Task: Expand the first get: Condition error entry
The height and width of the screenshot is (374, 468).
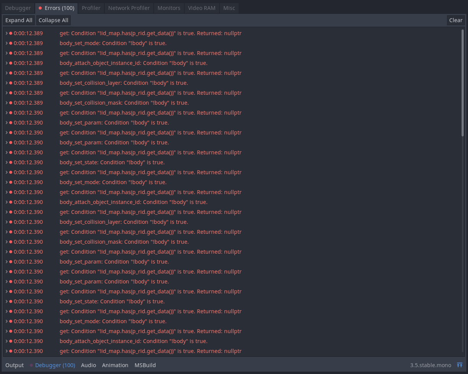Action: pos(6,33)
